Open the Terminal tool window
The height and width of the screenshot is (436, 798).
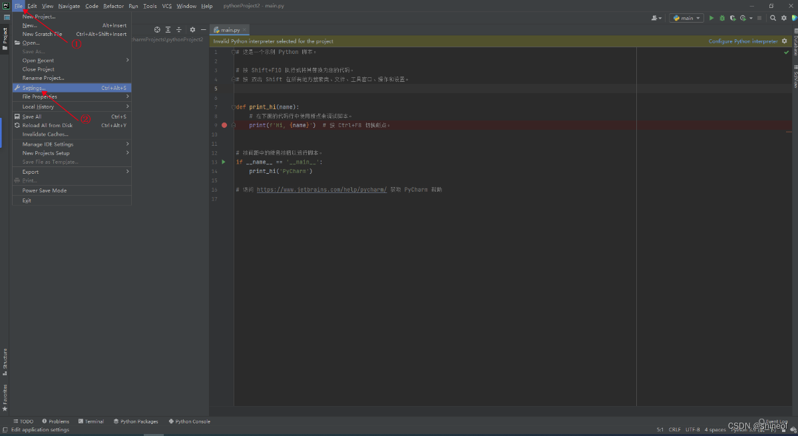(x=91, y=421)
